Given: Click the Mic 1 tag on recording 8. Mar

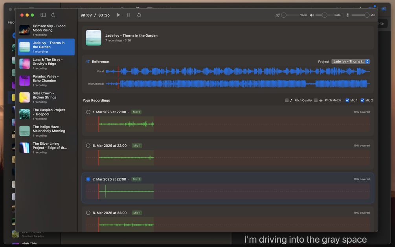Looking at the screenshot, I should point(137,213).
